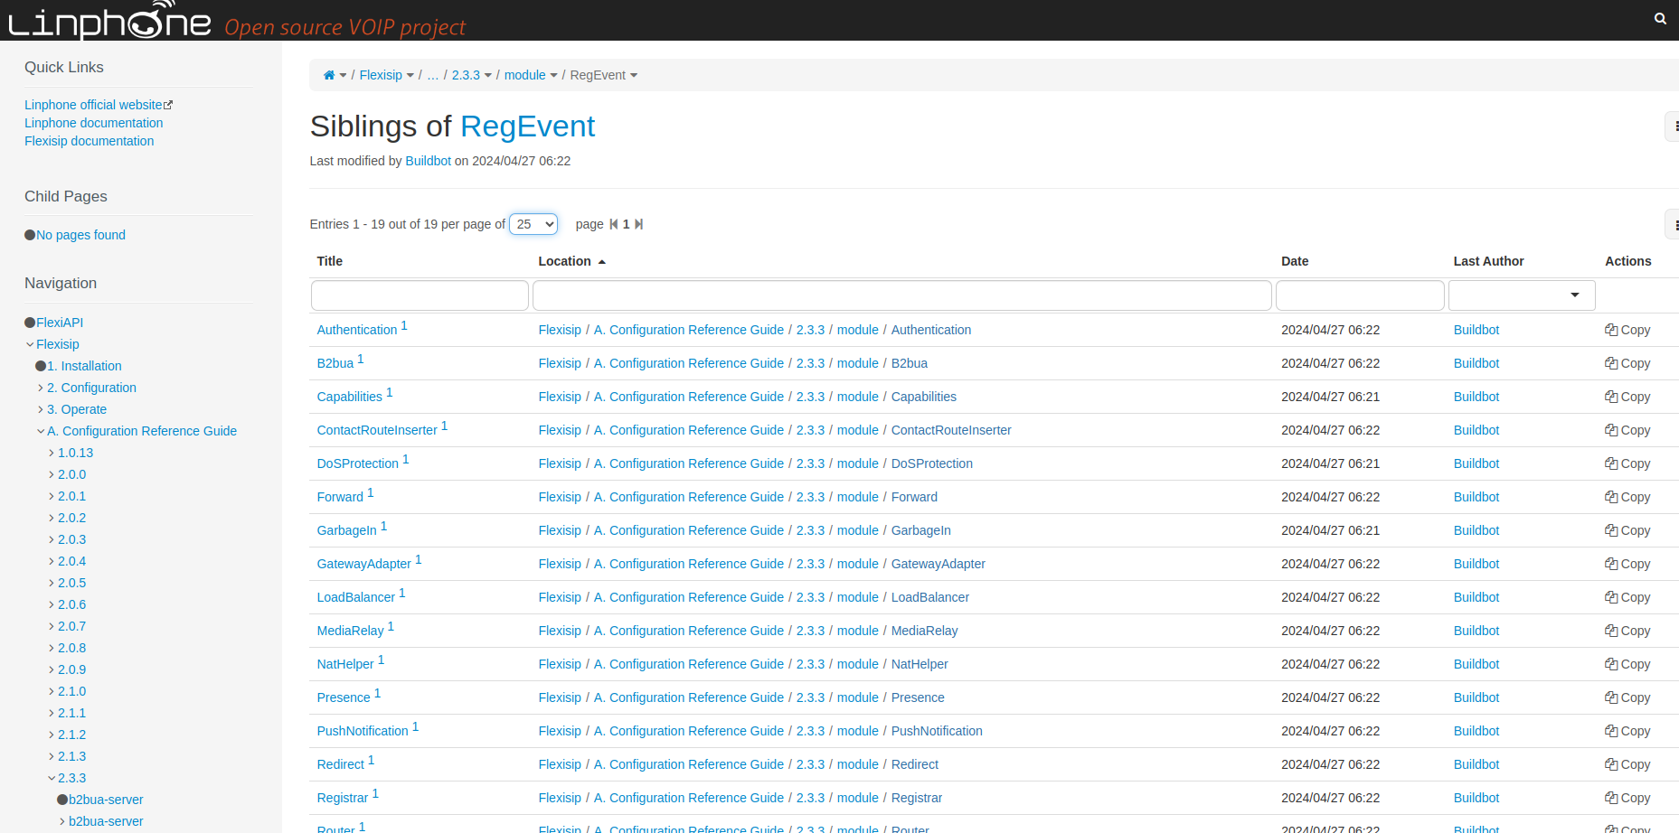This screenshot has height=833, width=1679.
Task: Click Copy icon for NatHelper row
Action: [x=1610, y=664]
